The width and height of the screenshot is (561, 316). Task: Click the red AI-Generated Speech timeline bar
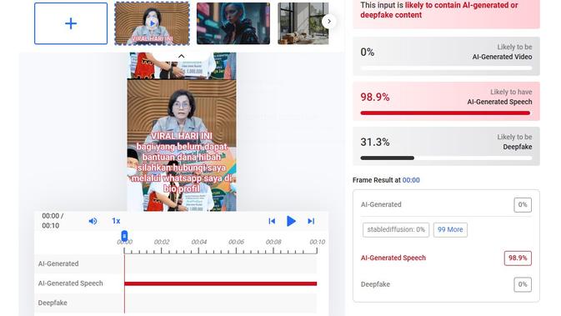[220, 283]
